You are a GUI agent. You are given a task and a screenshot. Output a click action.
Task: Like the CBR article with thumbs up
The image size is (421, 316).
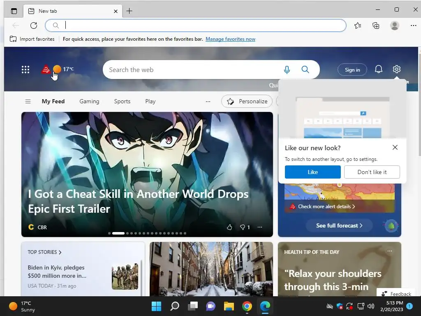click(229, 227)
